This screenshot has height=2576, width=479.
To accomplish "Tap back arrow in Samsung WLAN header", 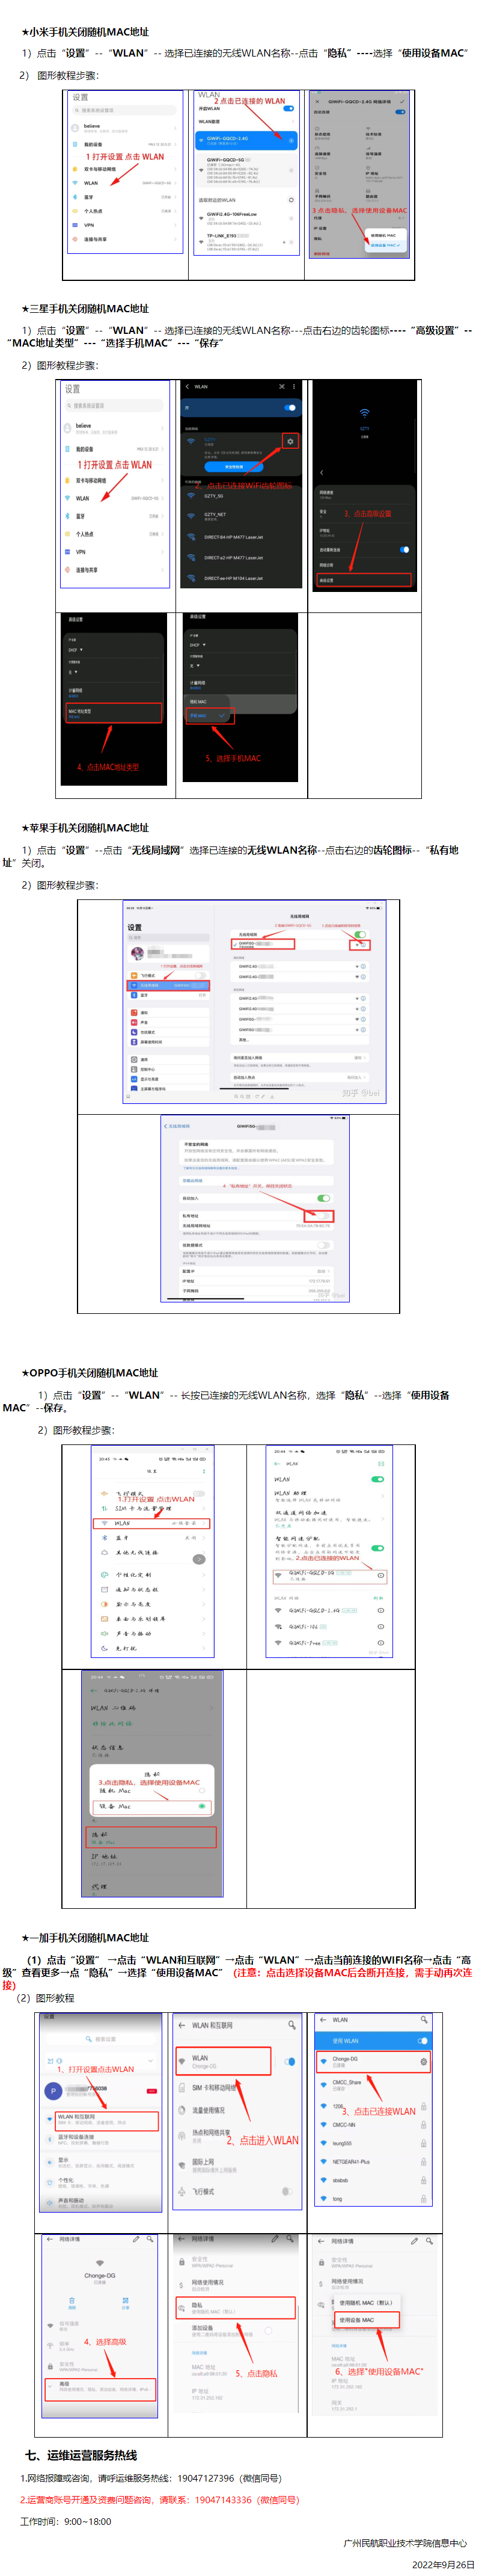I will pos(187,386).
